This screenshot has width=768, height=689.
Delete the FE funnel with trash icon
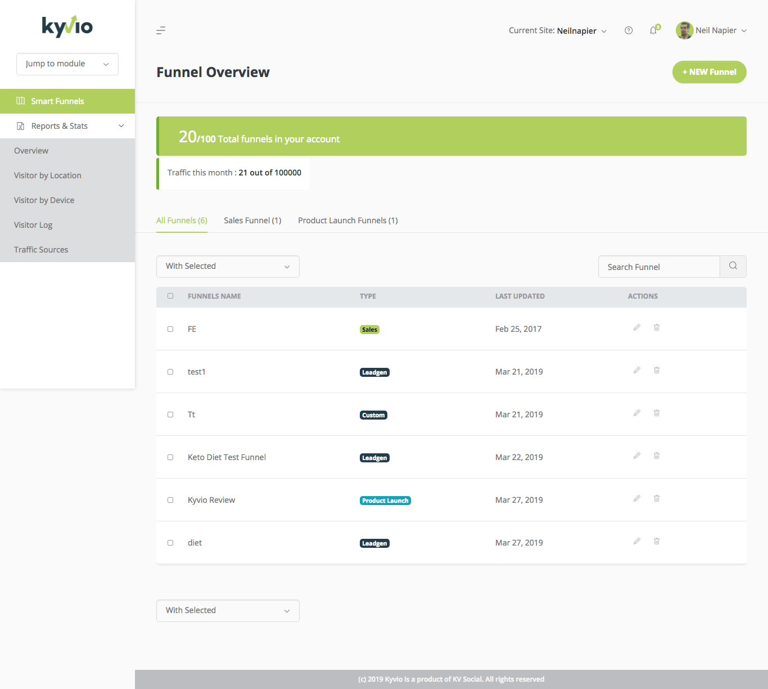click(657, 327)
